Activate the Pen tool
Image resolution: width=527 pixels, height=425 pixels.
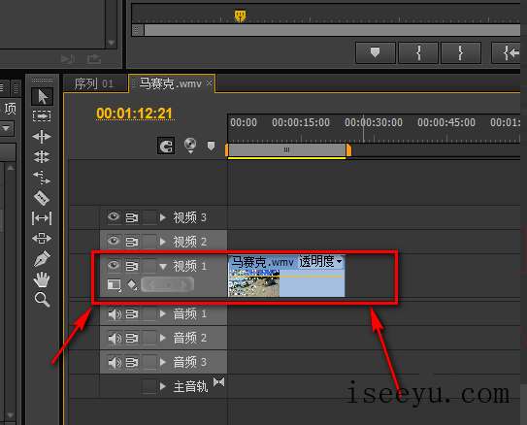point(42,259)
